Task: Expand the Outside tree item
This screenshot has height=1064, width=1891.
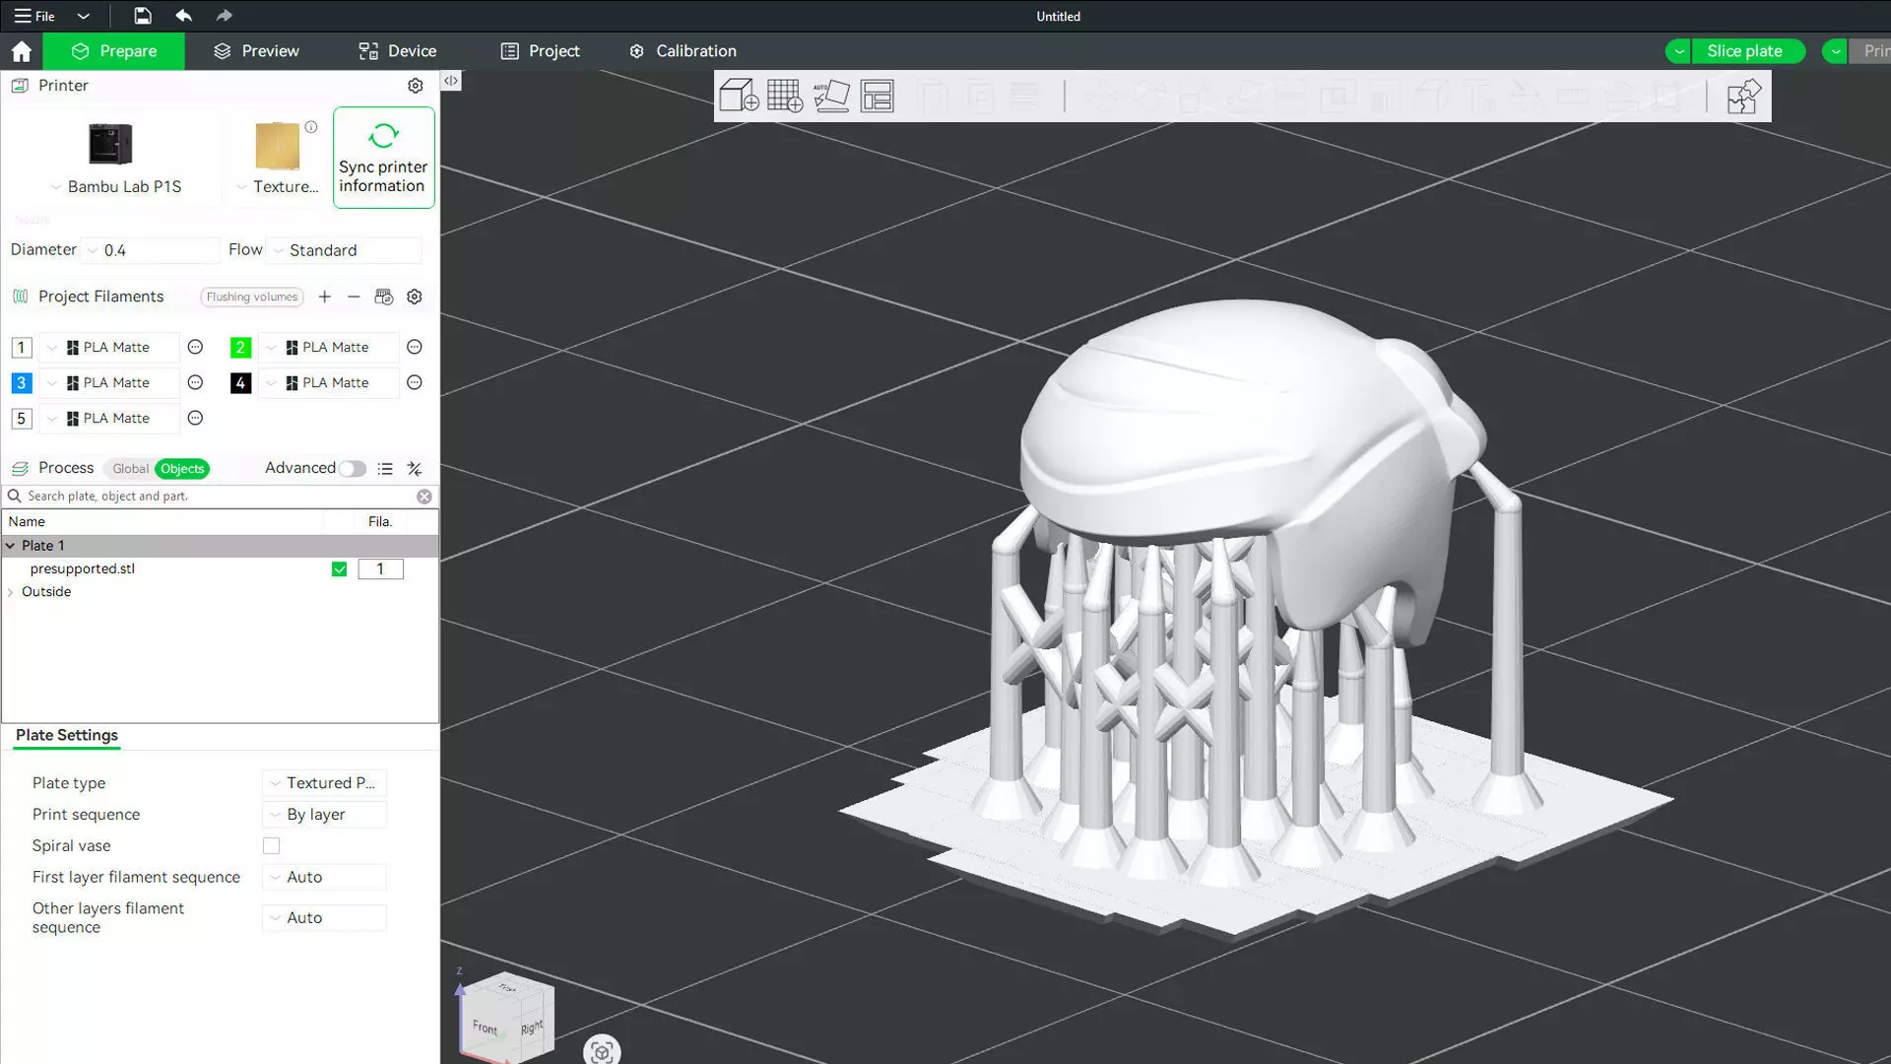Action: (11, 592)
